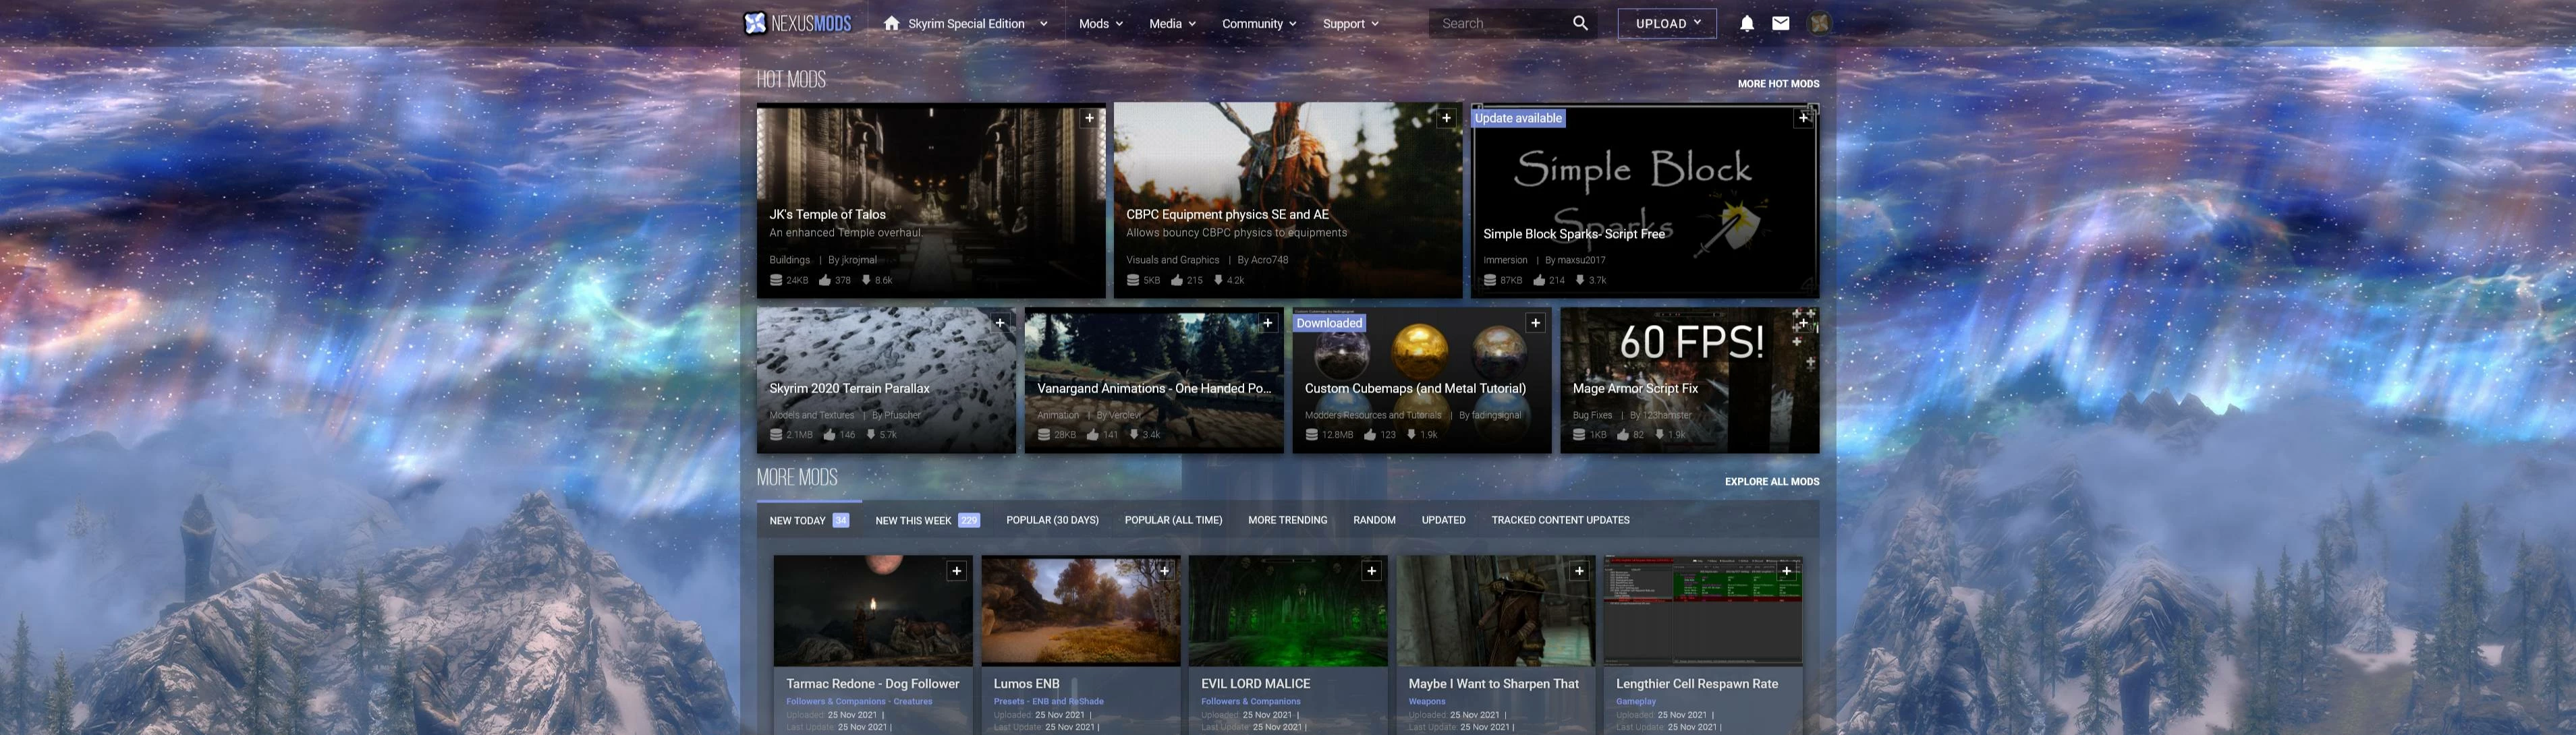Click downloads icon on CBPC Equipment physics
The image size is (2576, 735).
point(1218,280)
